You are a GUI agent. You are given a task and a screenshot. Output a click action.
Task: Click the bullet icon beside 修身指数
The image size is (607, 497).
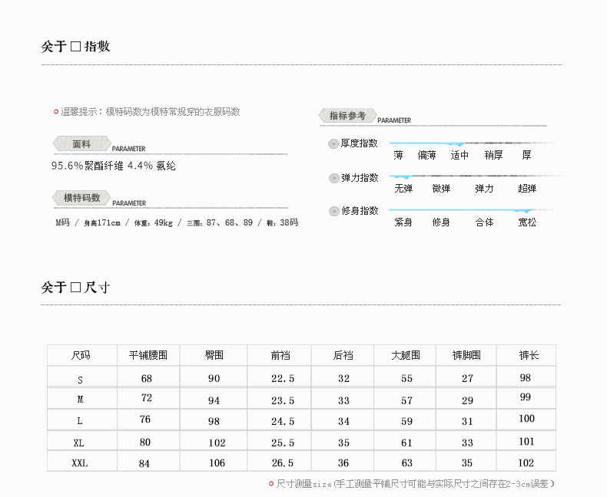pyautogui.click(x=333, y=211)
